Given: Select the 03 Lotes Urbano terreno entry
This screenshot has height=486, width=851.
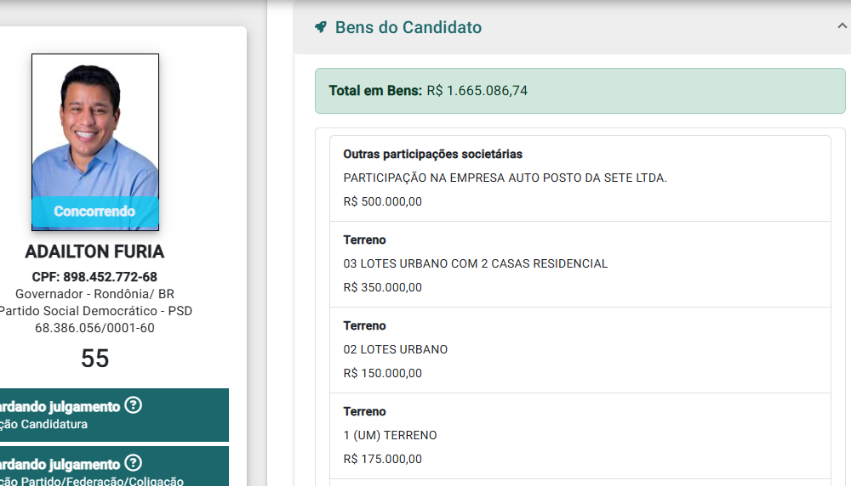Looking at the screenshot, I should [x=580, y=264].
